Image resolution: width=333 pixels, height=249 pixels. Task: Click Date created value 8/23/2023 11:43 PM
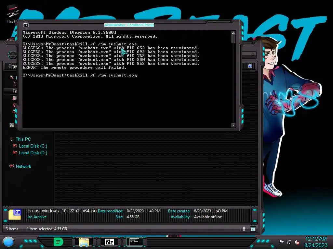[x=211, y=211]
